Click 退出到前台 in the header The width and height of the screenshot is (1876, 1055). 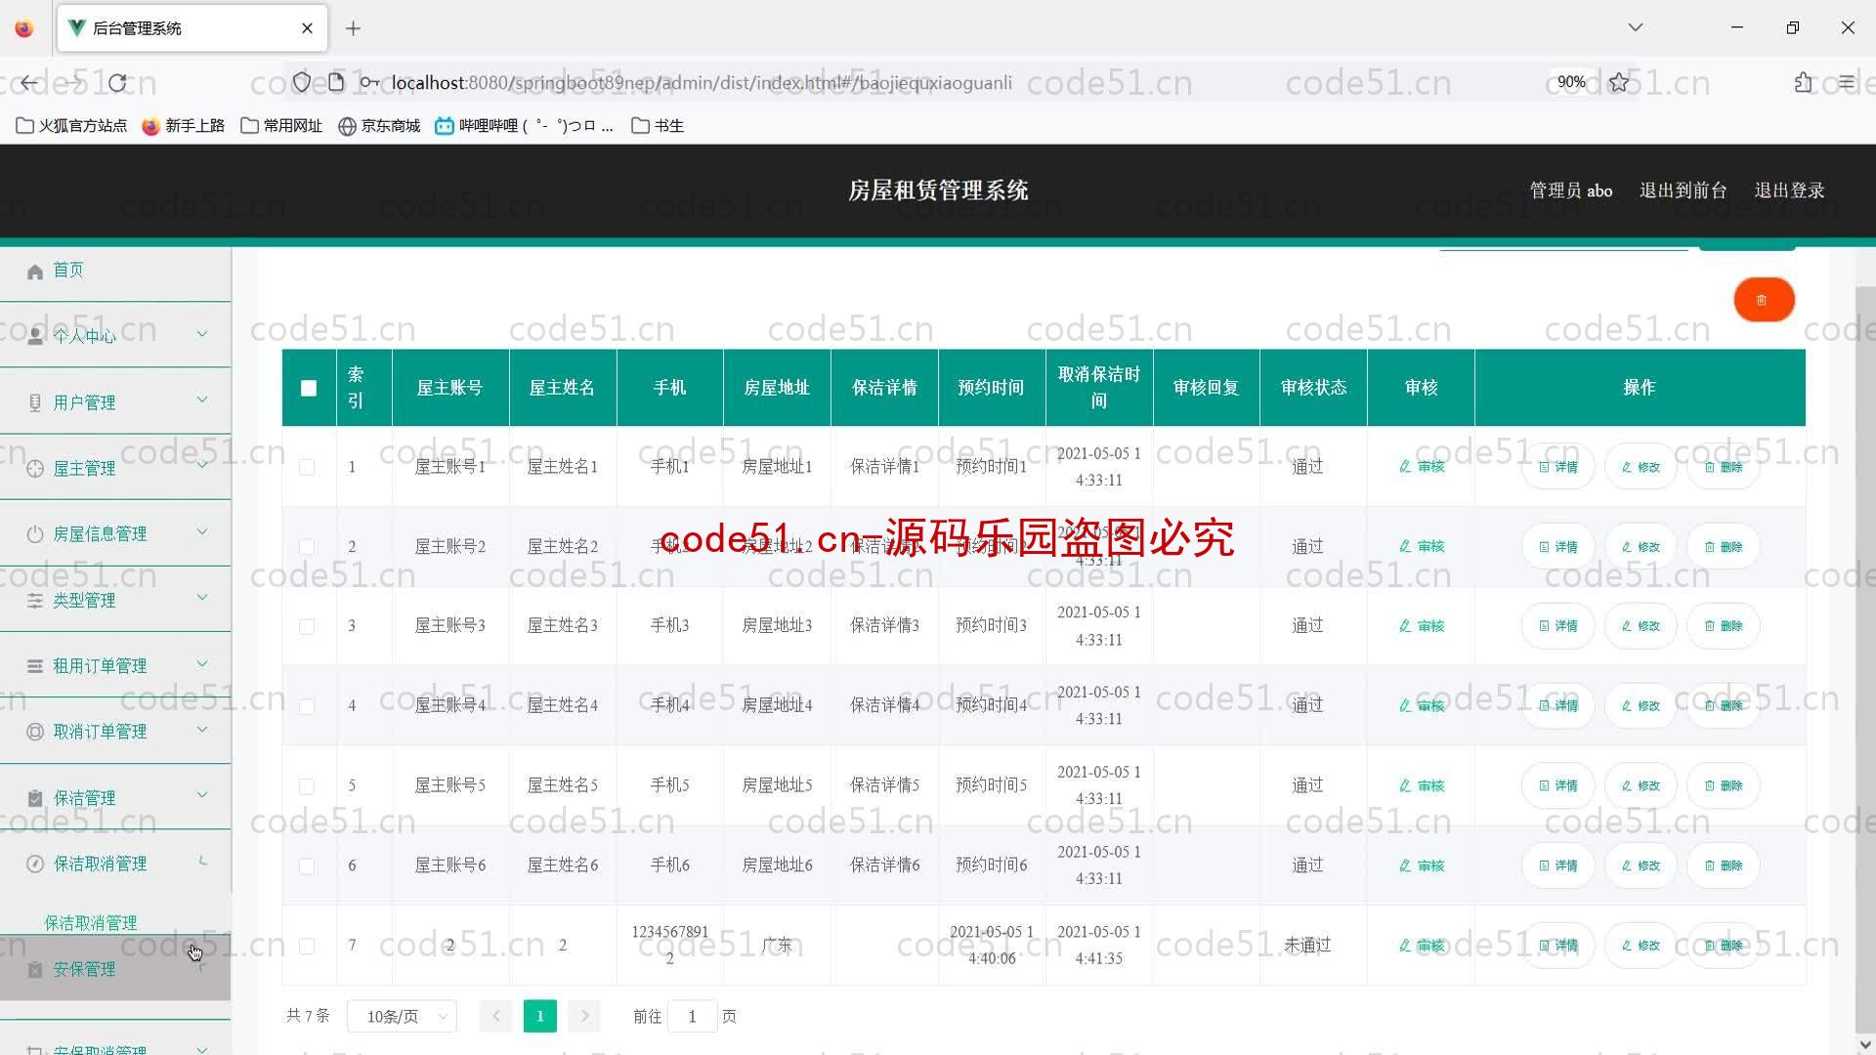click(x=1683, y=190)
